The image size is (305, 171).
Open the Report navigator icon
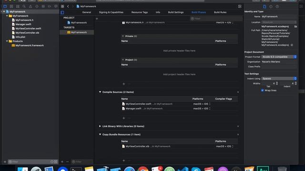[x=56, y=6]
